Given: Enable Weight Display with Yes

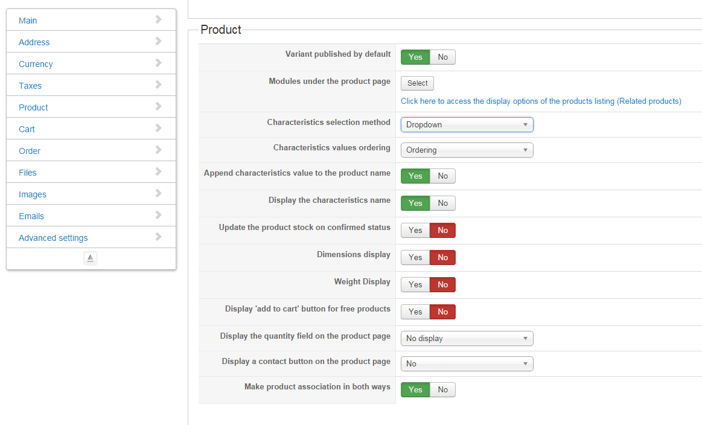Looking at the screenshot, I should [415, 285].
